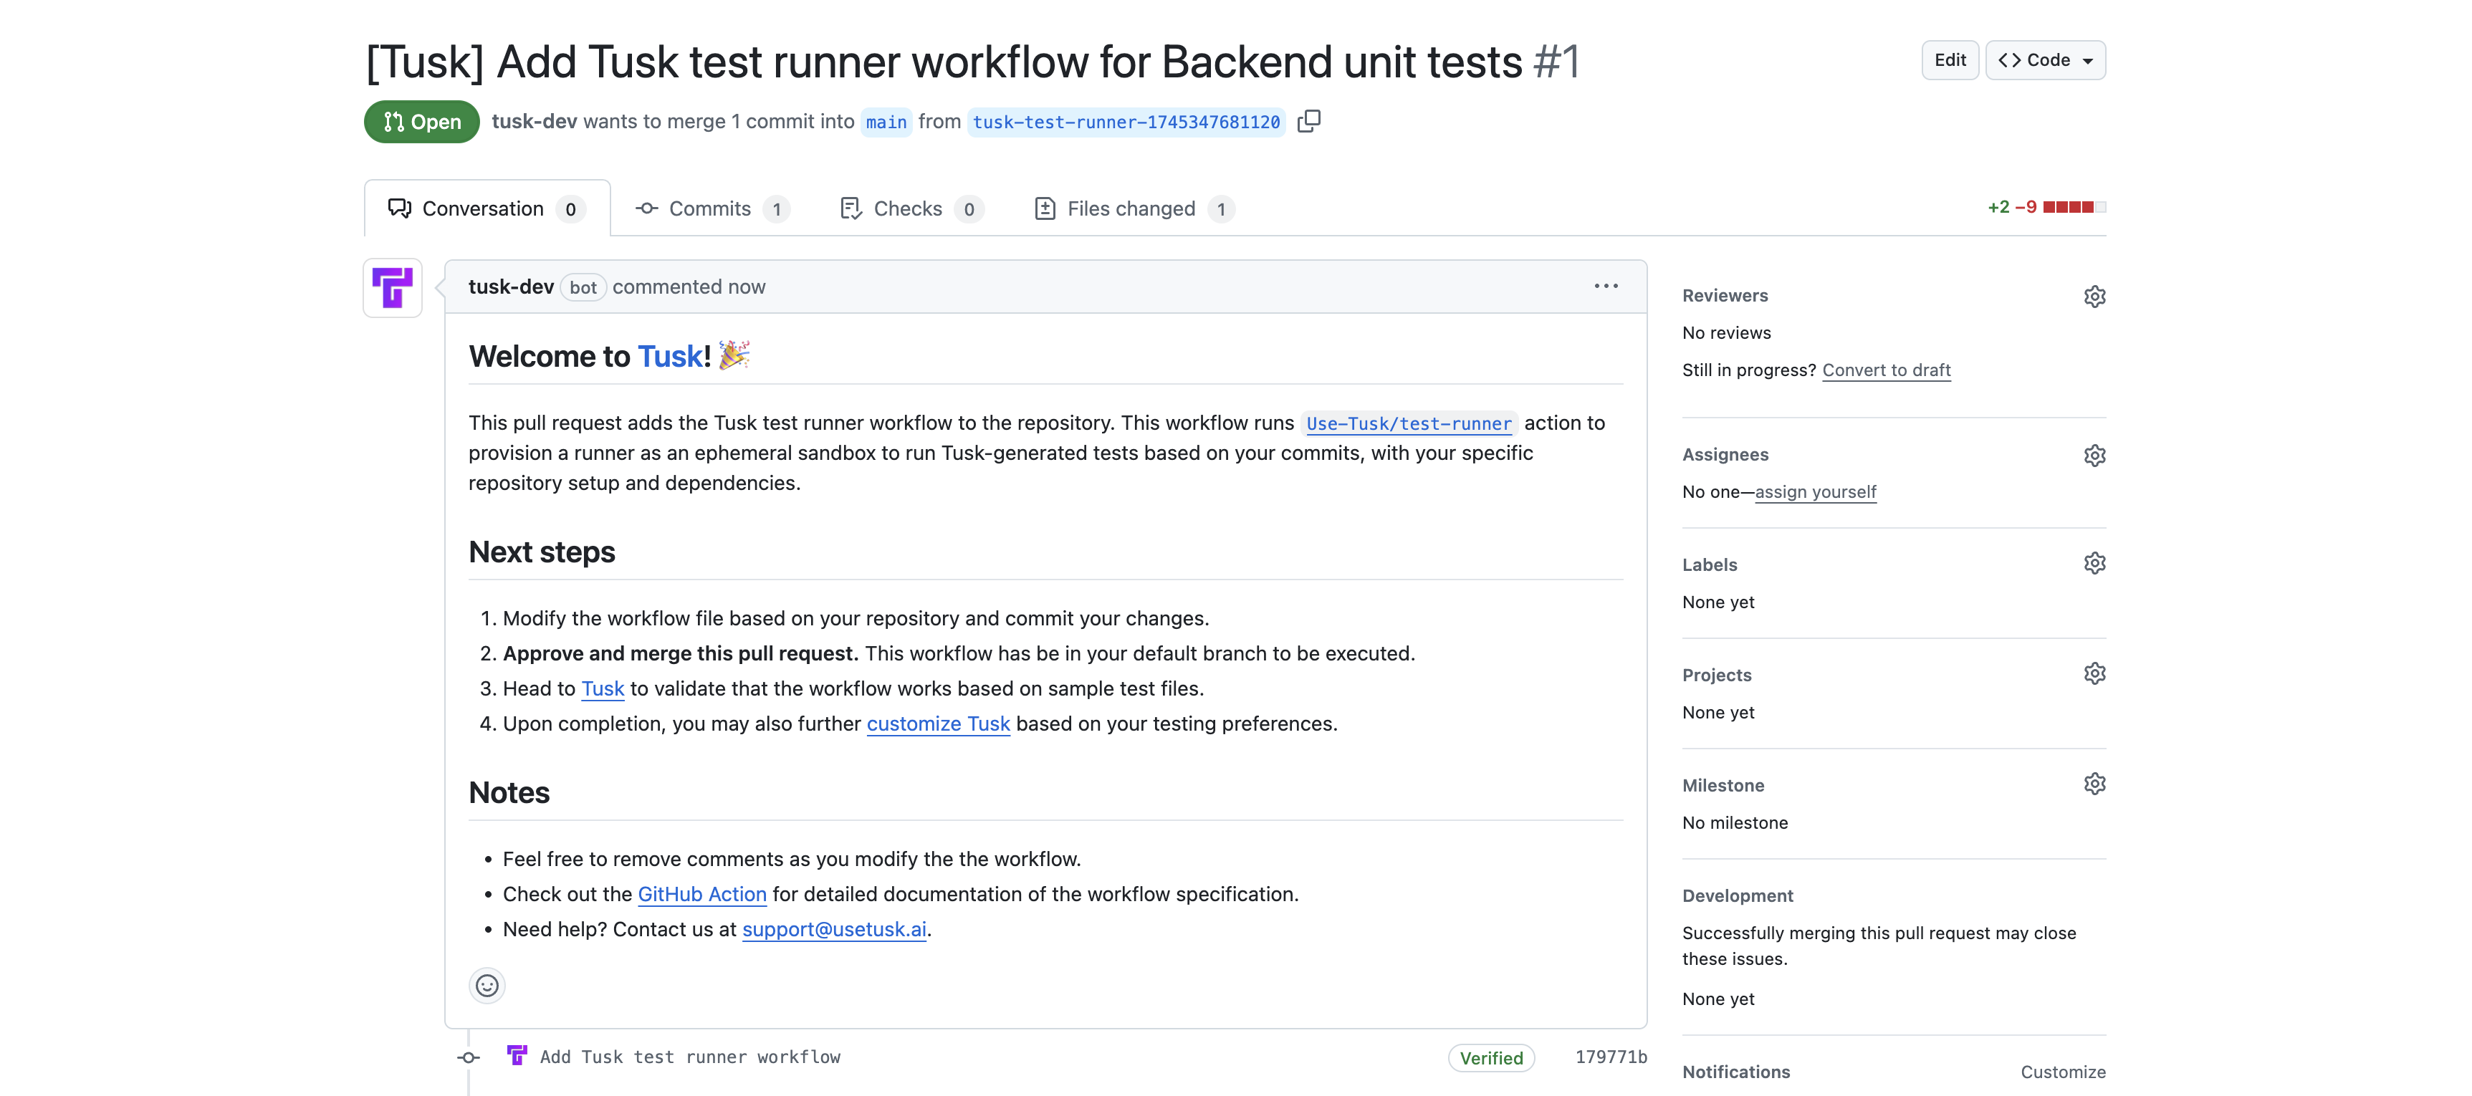The height and width of the screenshot is (1096, 2472).
Task: Open the Assignees settings gear
Action: [x=2095, y=455]
